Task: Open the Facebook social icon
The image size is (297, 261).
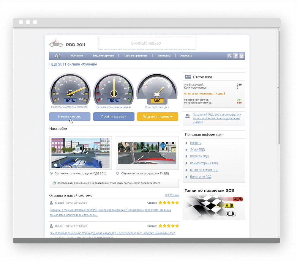Action: coord(236,56)
